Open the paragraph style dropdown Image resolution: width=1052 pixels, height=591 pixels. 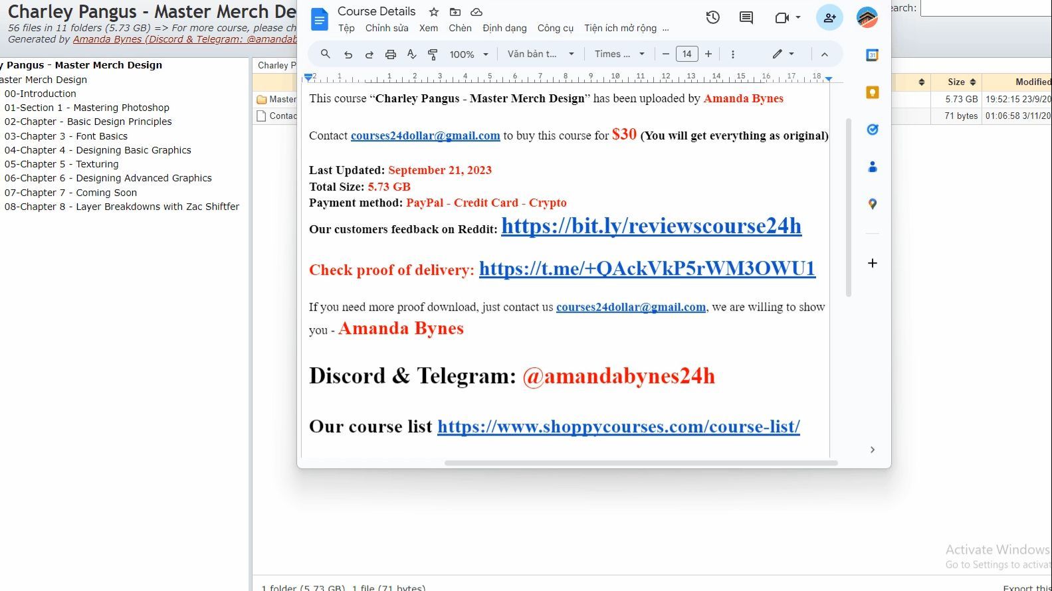[540, 54]
